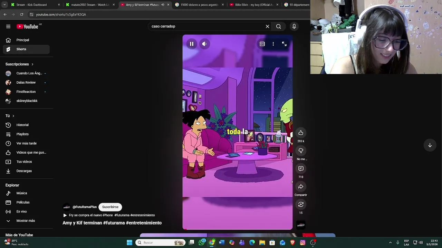Open File Explorer from the taskbar
The image size is (442, 248).
pyautogui.click(x=262, y=242)
